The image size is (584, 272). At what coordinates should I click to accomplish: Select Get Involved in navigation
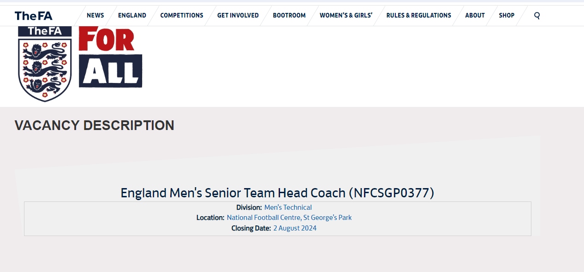238,15
